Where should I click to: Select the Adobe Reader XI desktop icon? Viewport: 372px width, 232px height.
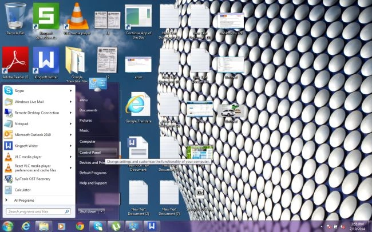tap(15, 63)
